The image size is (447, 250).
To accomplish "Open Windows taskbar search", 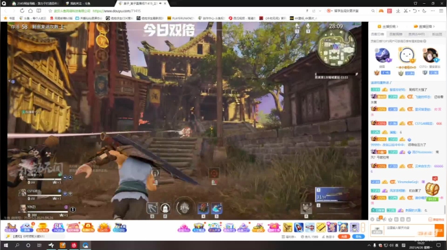I will [17, 245].
